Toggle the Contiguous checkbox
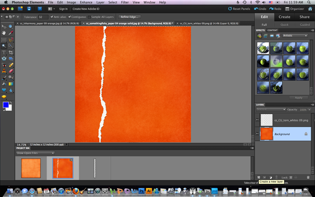Image resolution: width=315 pixels, height=197 pixels. click(69, 17)
